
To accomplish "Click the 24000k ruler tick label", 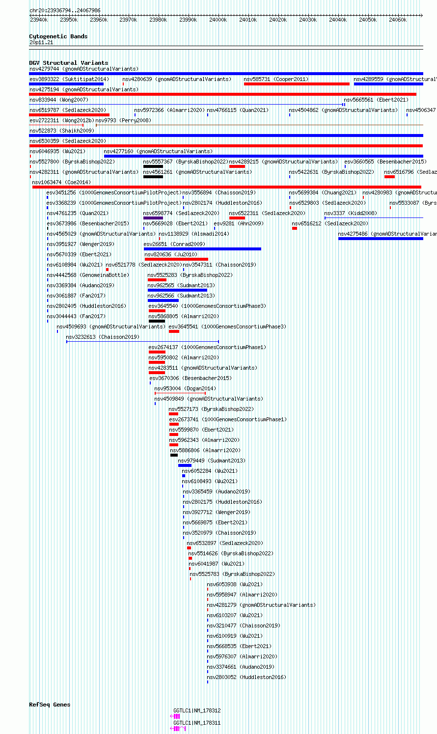I will [218, 20].
